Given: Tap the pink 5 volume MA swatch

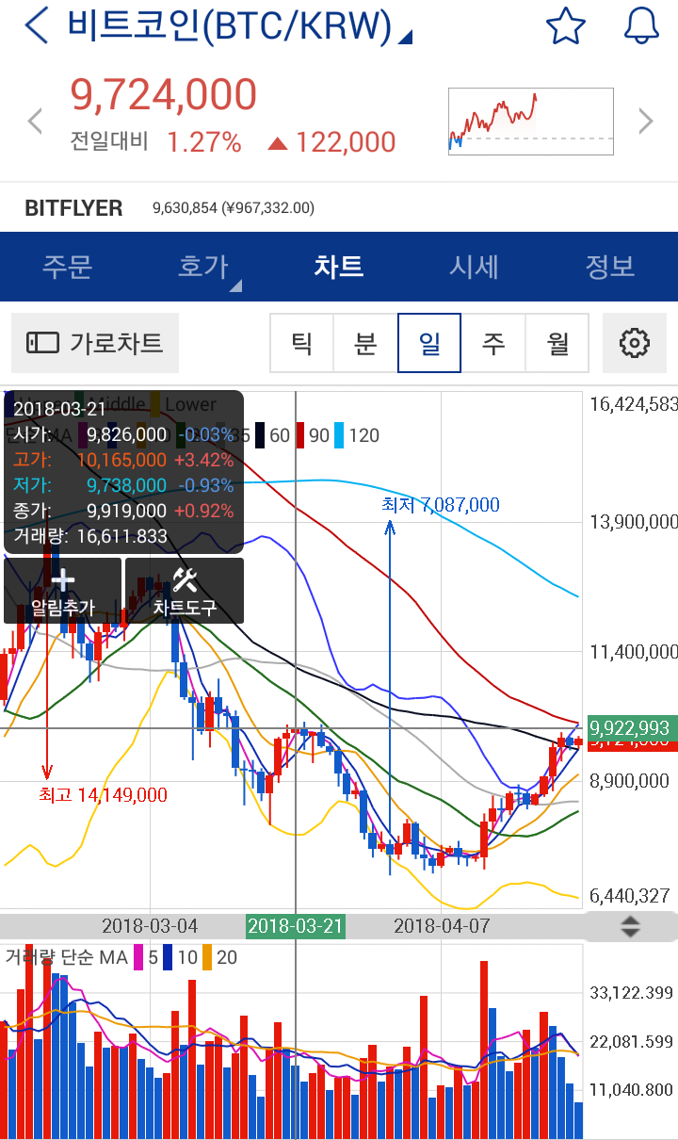Looking at the screenshot, I should pos(139,957).
